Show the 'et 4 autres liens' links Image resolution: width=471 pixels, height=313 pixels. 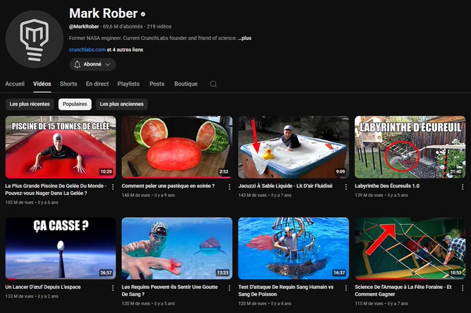(x=125, y=50)
